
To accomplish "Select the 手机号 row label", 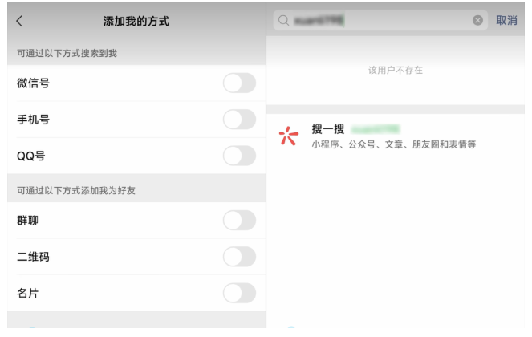I will [x=33, y=120].
